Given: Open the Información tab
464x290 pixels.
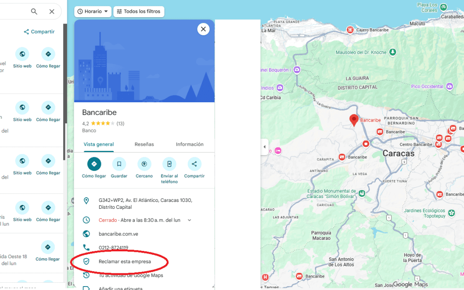Looking at the screenshot, I should [189, 145].
